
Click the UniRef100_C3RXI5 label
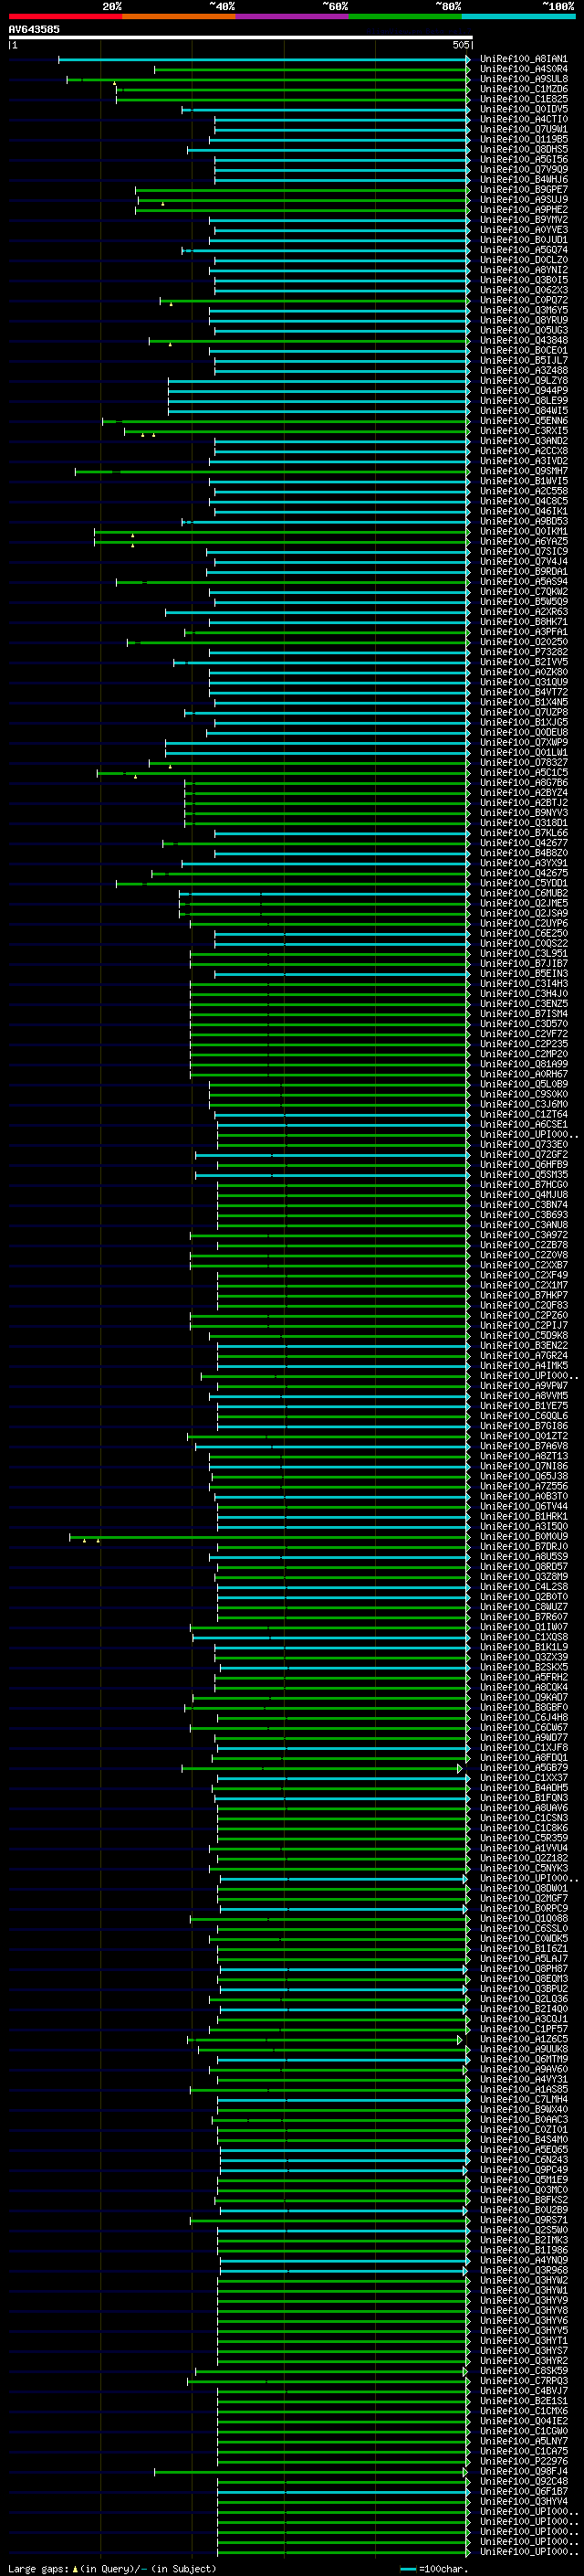524,431
